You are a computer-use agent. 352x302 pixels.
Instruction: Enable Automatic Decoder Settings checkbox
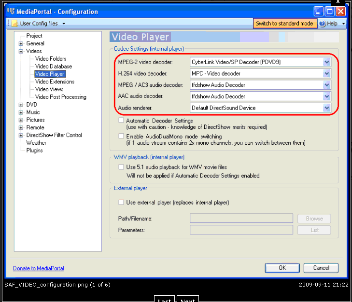[121, 121]
